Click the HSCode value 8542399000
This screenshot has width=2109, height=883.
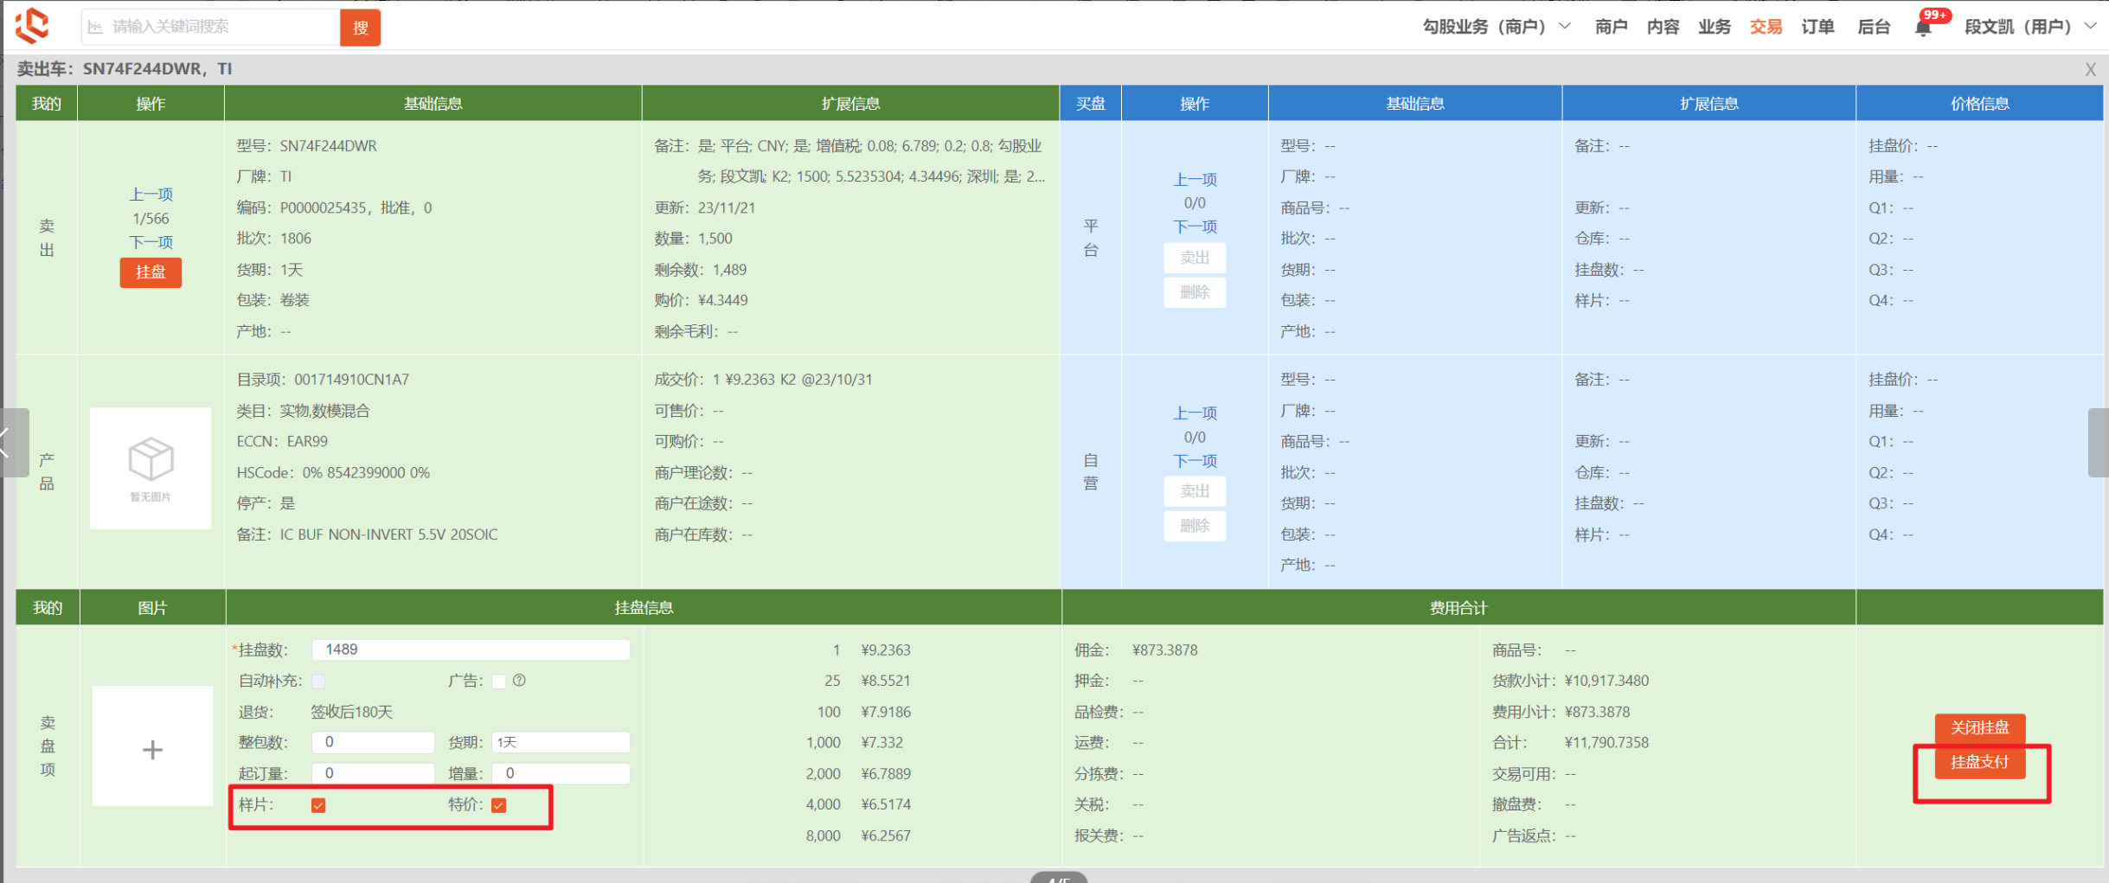366,472
